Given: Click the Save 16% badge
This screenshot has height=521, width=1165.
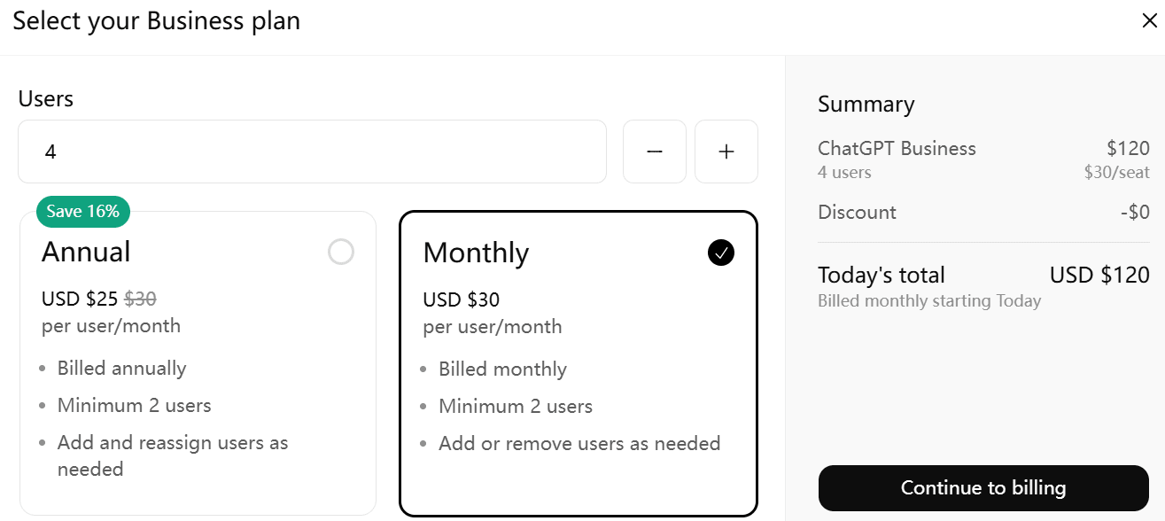Looking at the screenshot, I should click(83, 211).
